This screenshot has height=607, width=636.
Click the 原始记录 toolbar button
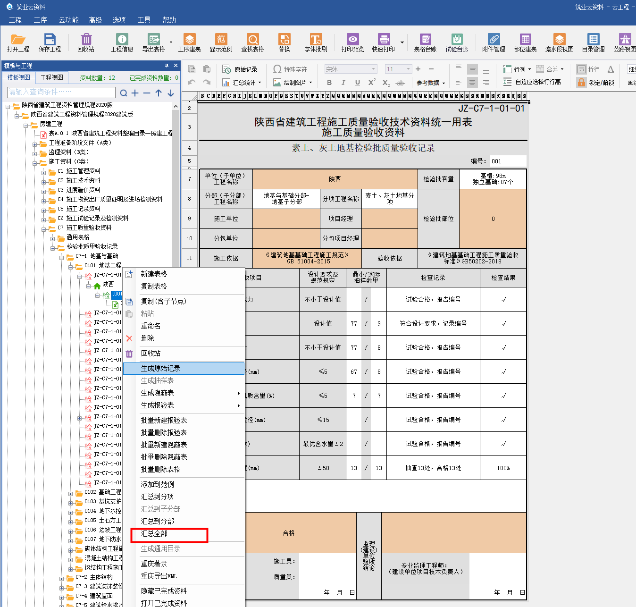pyautogui.click(x=240, y=69)
